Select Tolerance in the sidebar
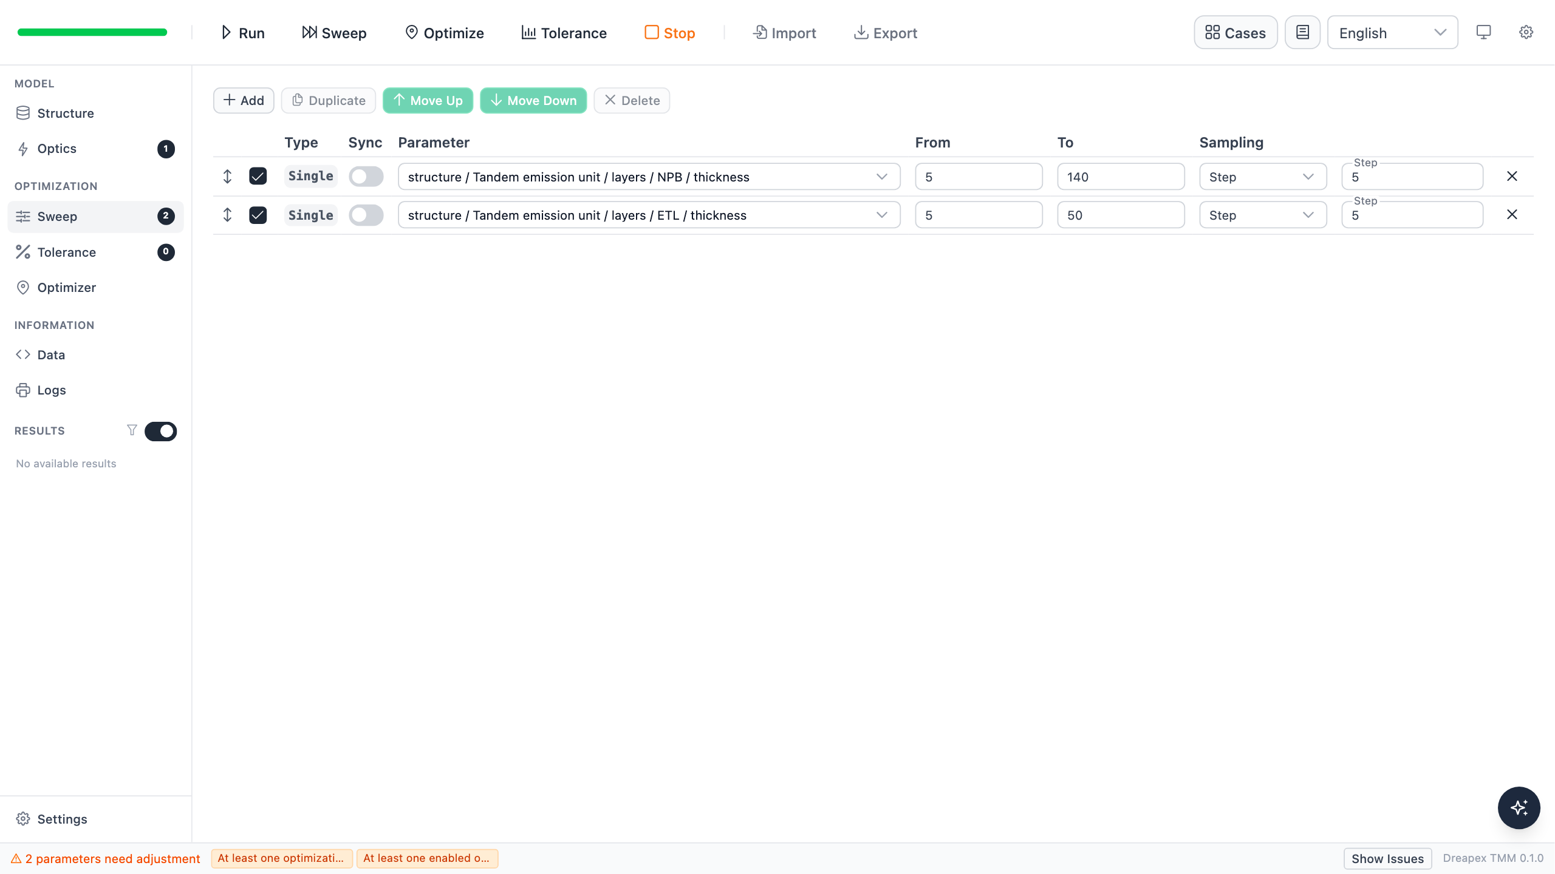The image size is (1555, 874). point(95,252)
